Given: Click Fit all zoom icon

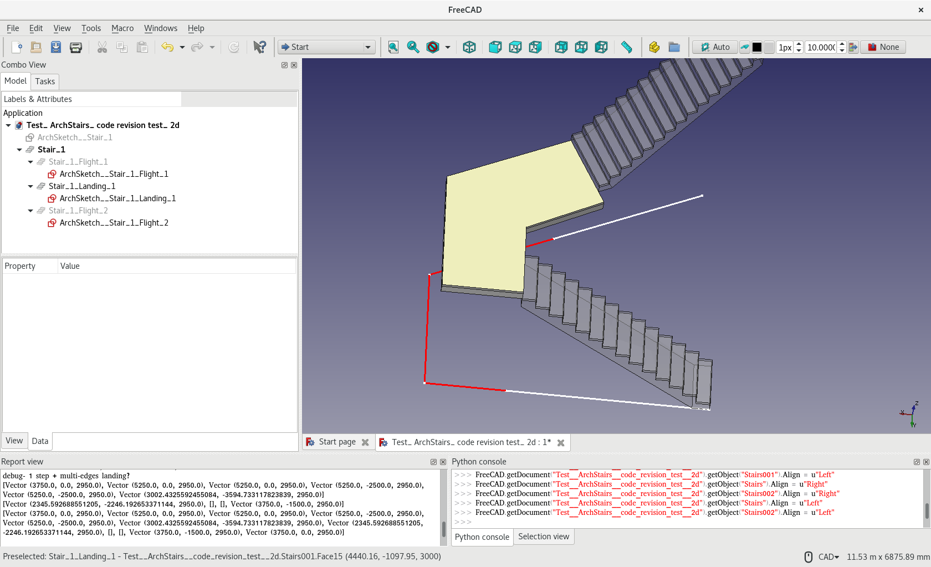Looking at the screenshot, I should [393, 47].
